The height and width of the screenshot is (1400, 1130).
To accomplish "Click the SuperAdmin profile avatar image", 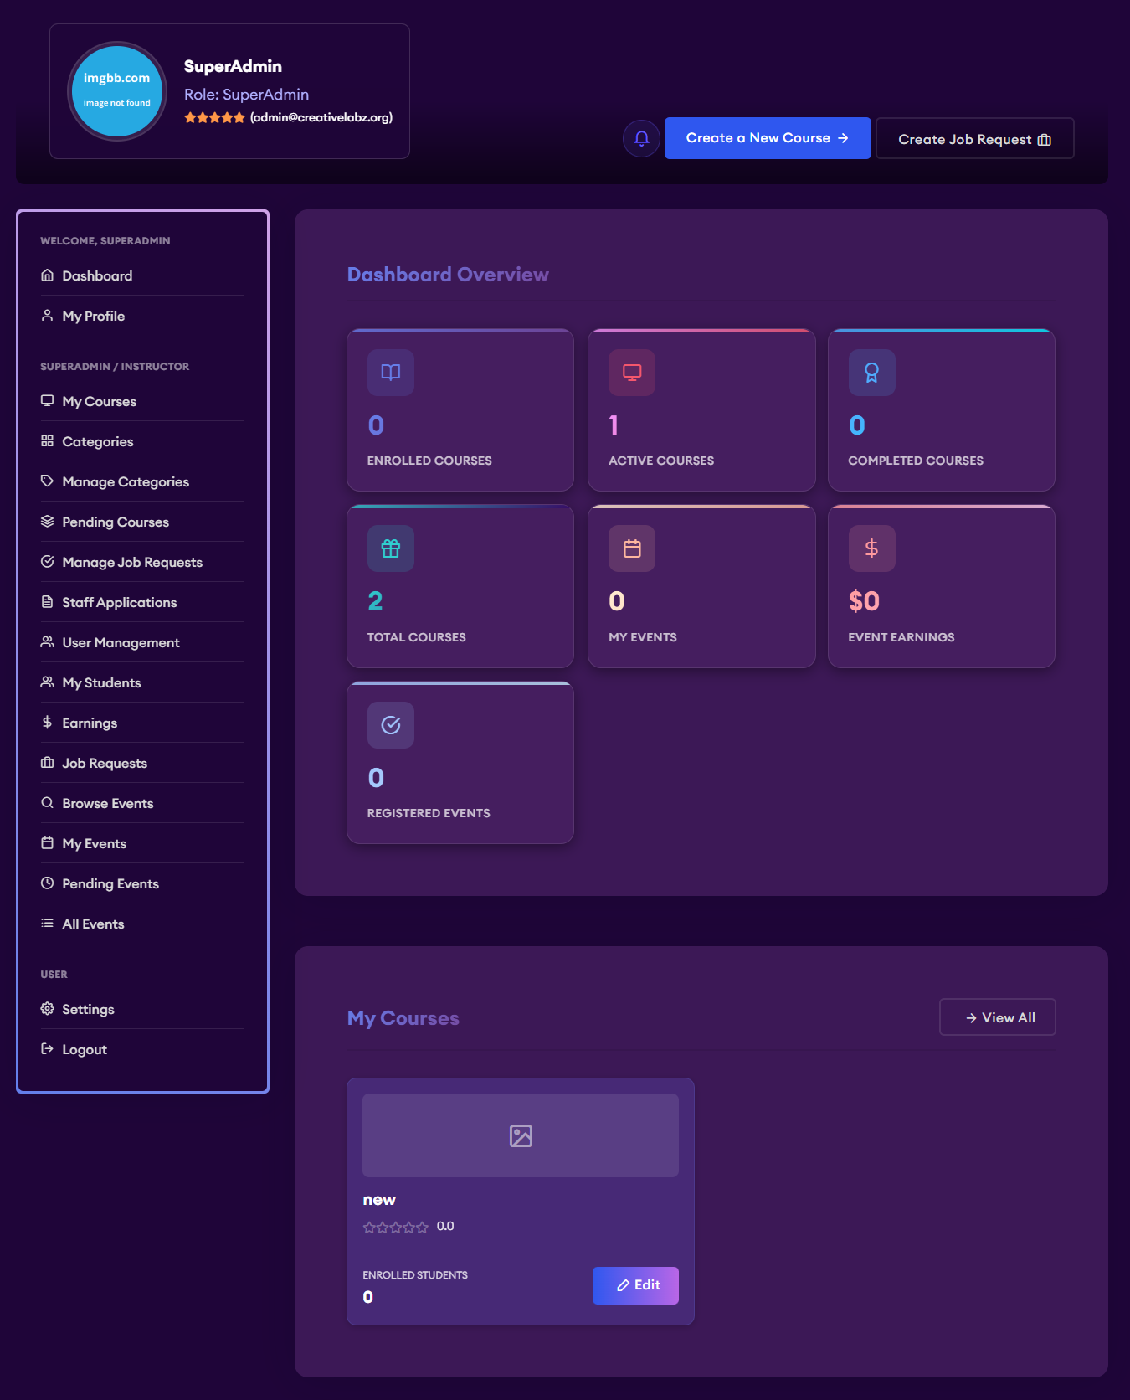I will 117,91.
